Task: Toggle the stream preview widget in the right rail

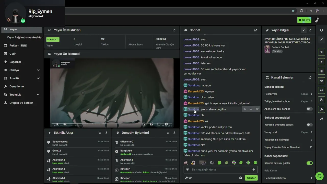Action: [x=321, y=52]
